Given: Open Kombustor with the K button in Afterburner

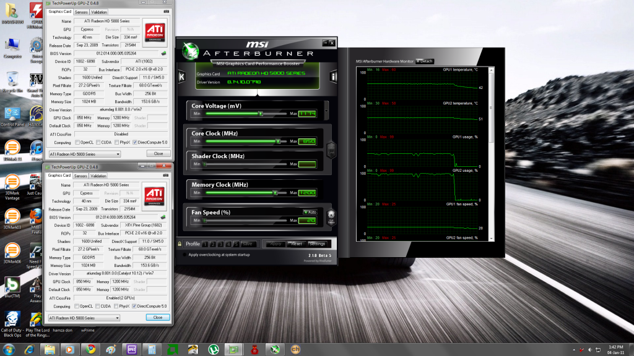Looking at the screenshot, I should click(x=181, y=77).
